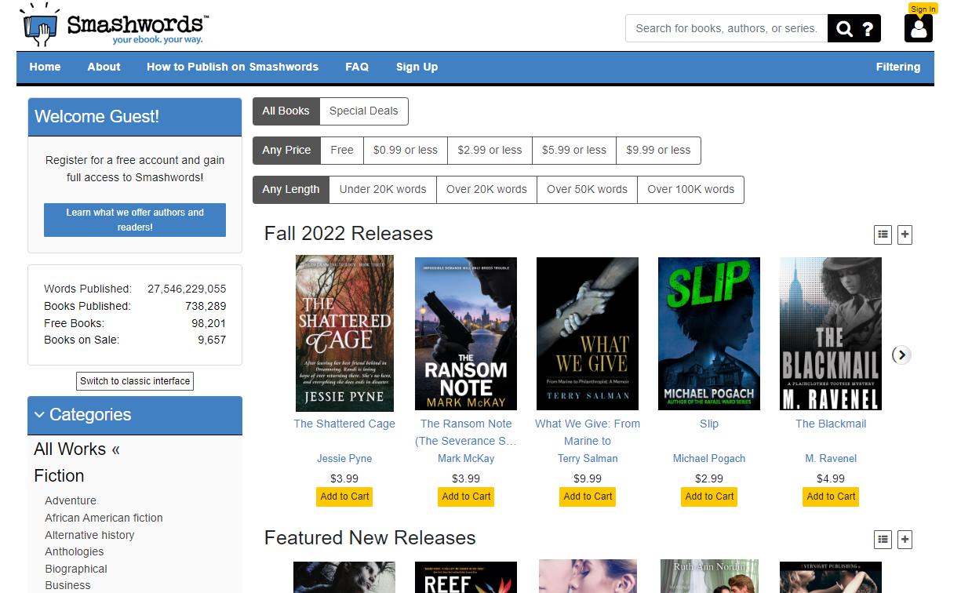The width and height of the screenshot is (961, 593).
Task: Open The Ransom Note cover thumbnail
Action: point(466,333)
